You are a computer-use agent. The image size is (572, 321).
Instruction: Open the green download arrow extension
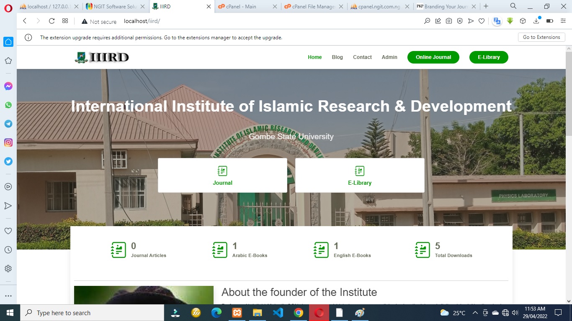(x=510, y=21)
